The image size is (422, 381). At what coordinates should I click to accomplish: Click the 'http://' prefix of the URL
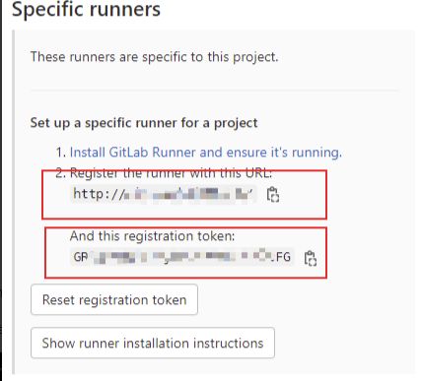(99, 194)
